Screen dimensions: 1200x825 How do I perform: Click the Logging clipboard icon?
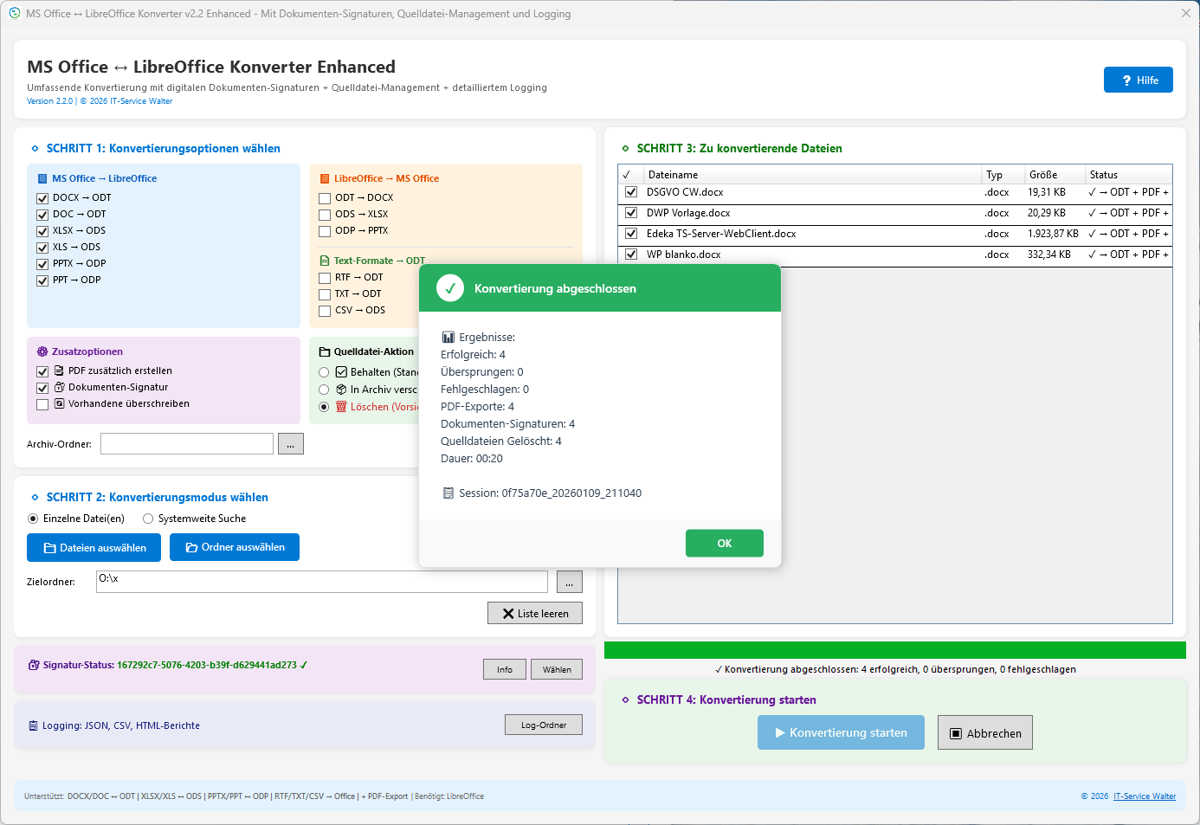pos(33,725)
